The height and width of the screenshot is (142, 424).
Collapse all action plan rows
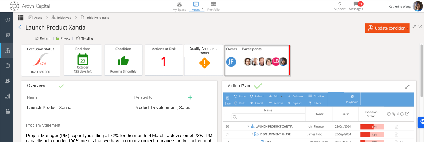coord(295,96)
